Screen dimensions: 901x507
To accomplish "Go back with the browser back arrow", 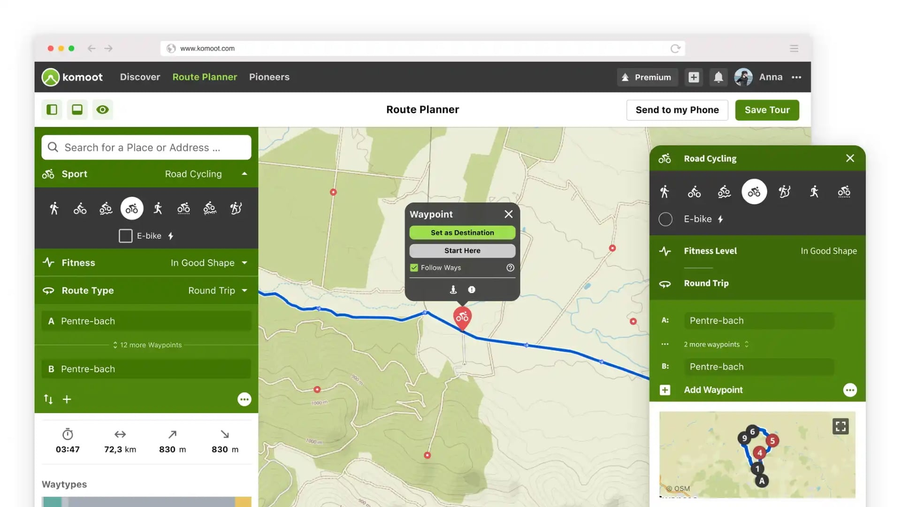I will [92, 48].
